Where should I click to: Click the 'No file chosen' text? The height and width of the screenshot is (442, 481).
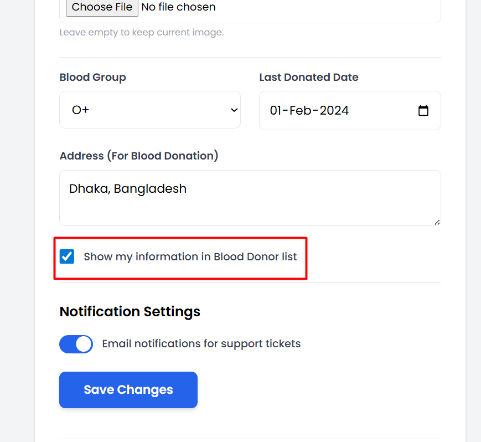point(178,7)
